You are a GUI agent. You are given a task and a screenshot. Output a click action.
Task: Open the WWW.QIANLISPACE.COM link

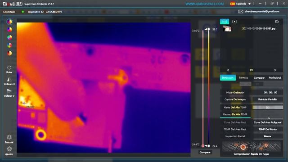tap(205, 4)
